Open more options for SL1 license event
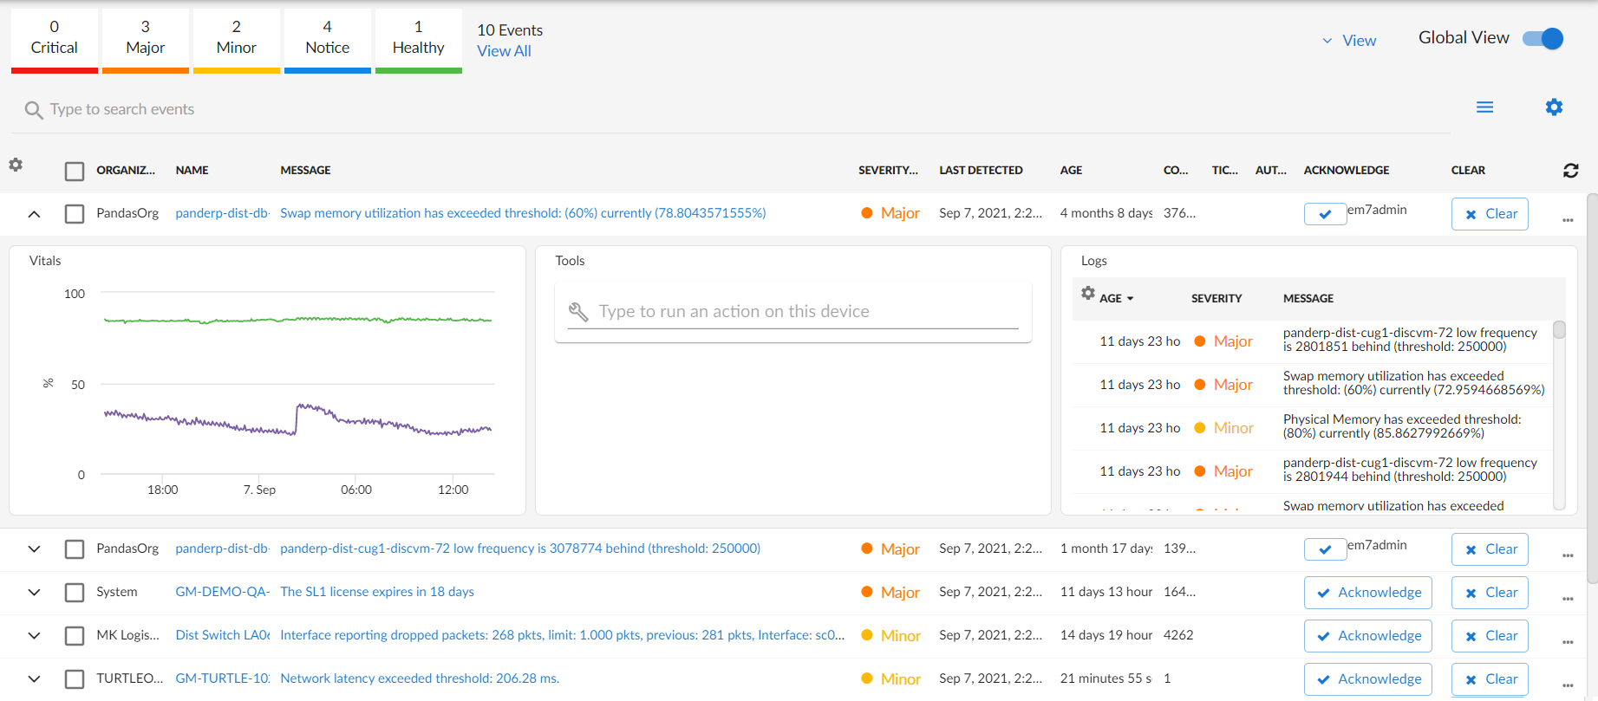This screenshot has height=701, width=1598. (1567, 599)
